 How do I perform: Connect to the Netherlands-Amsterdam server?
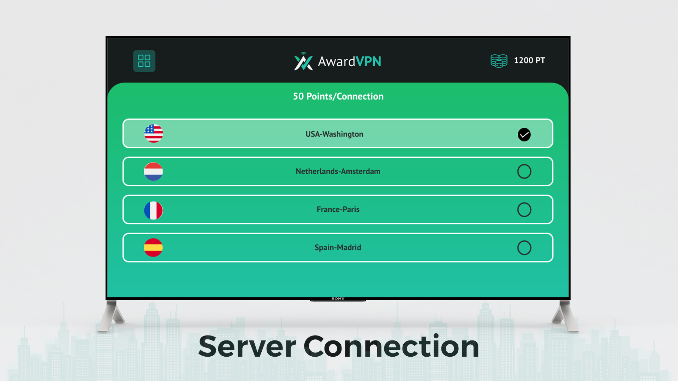click(x=338, y=171)
